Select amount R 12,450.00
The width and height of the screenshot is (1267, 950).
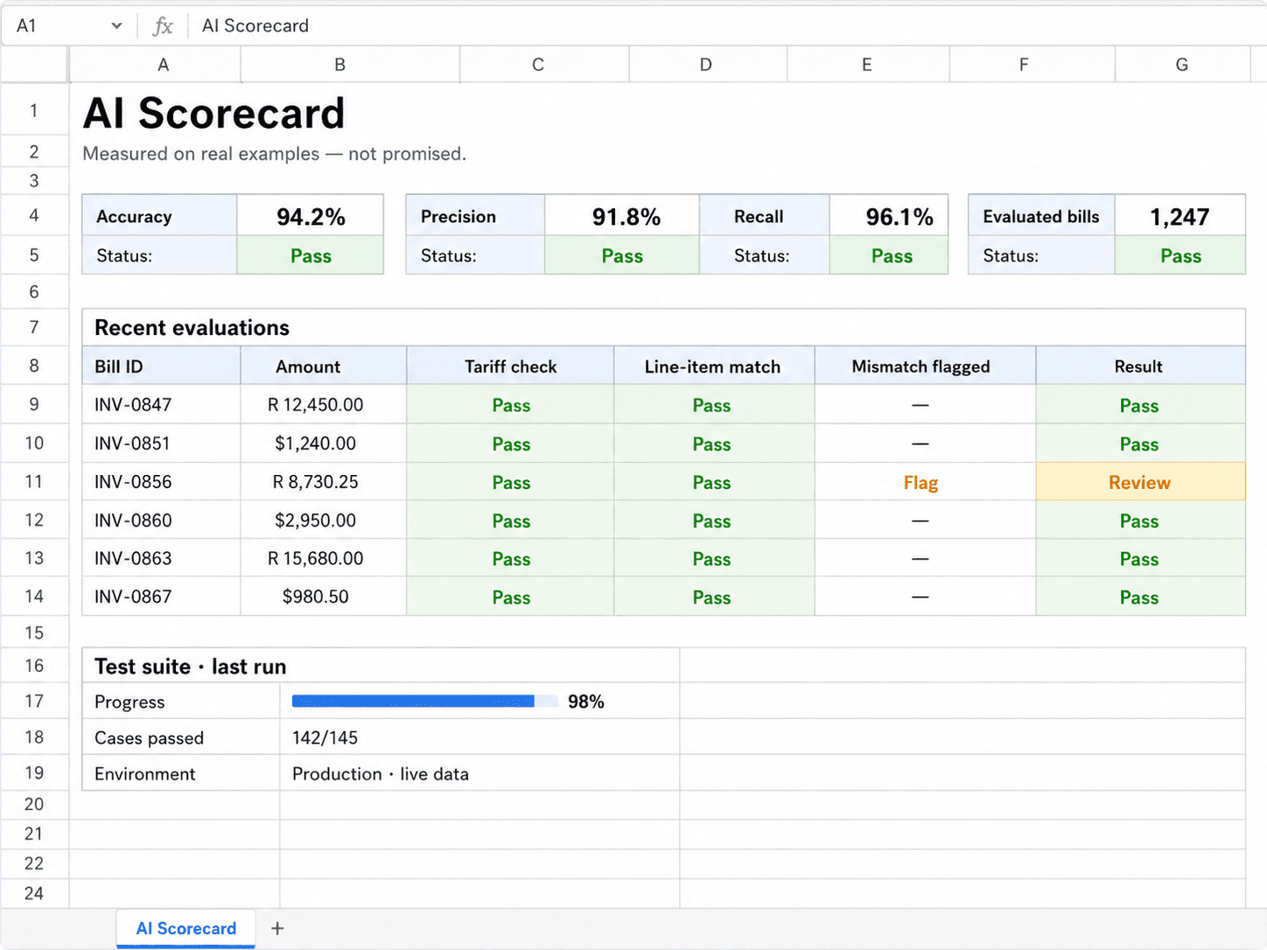(324, 404)
